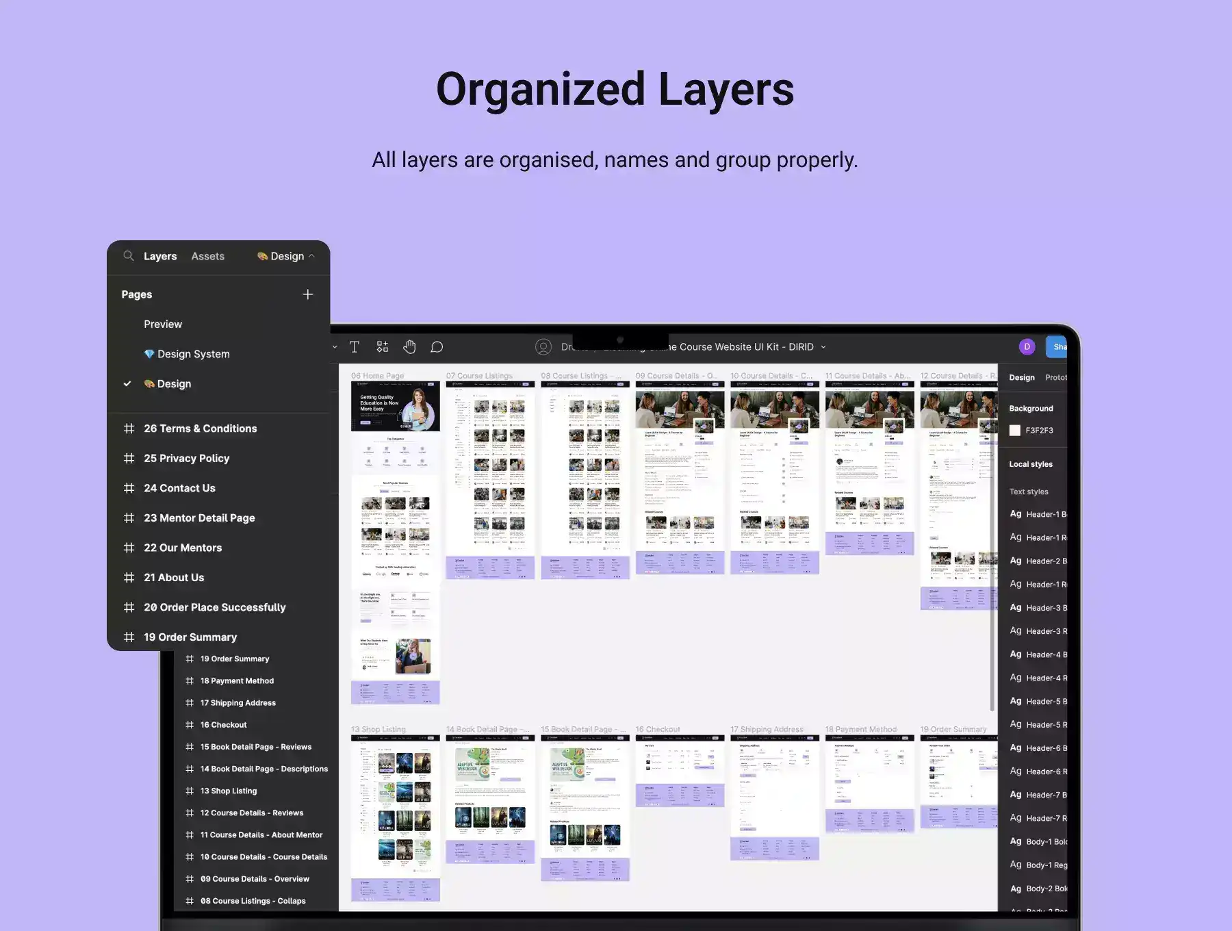Select the Hand tool
Image resolution: width=1232 pixels, height=931 pixels.
(409, 347)
